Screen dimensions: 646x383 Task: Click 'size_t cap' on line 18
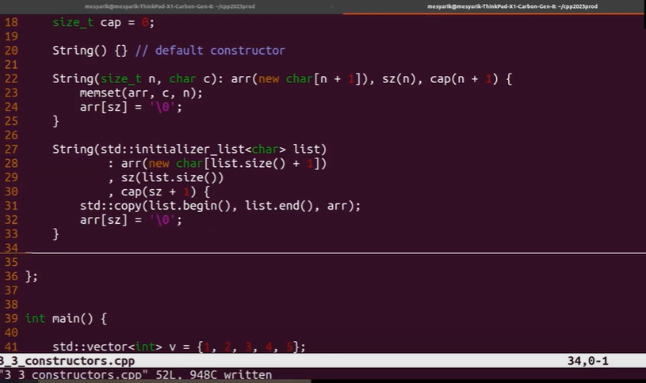pyautogui.click(x=86, y=22)
